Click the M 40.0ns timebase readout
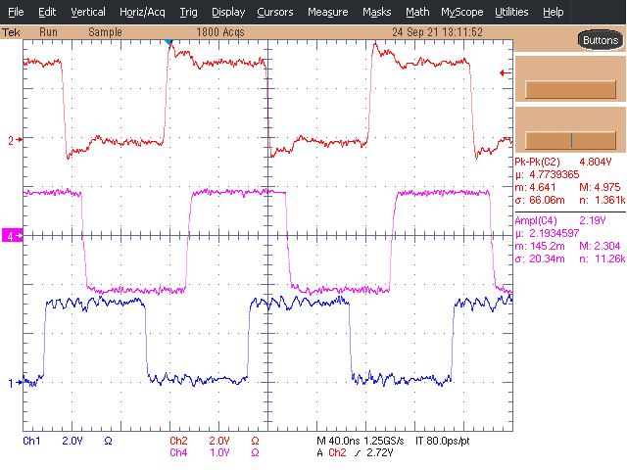This screenshot has height=470, width=627. [x=338, y=441]
